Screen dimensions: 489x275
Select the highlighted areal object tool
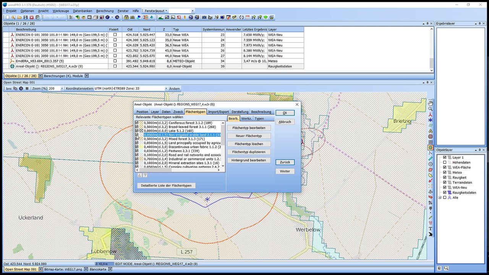coord(431,147)
